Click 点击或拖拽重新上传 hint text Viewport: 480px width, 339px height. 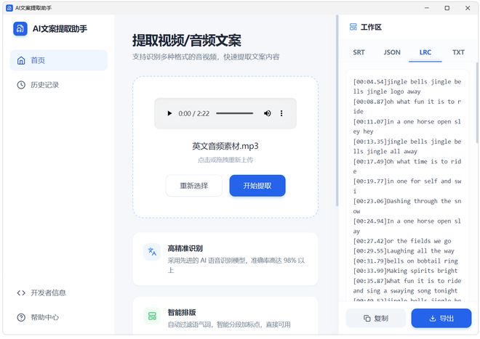click(x=225, y=160)
